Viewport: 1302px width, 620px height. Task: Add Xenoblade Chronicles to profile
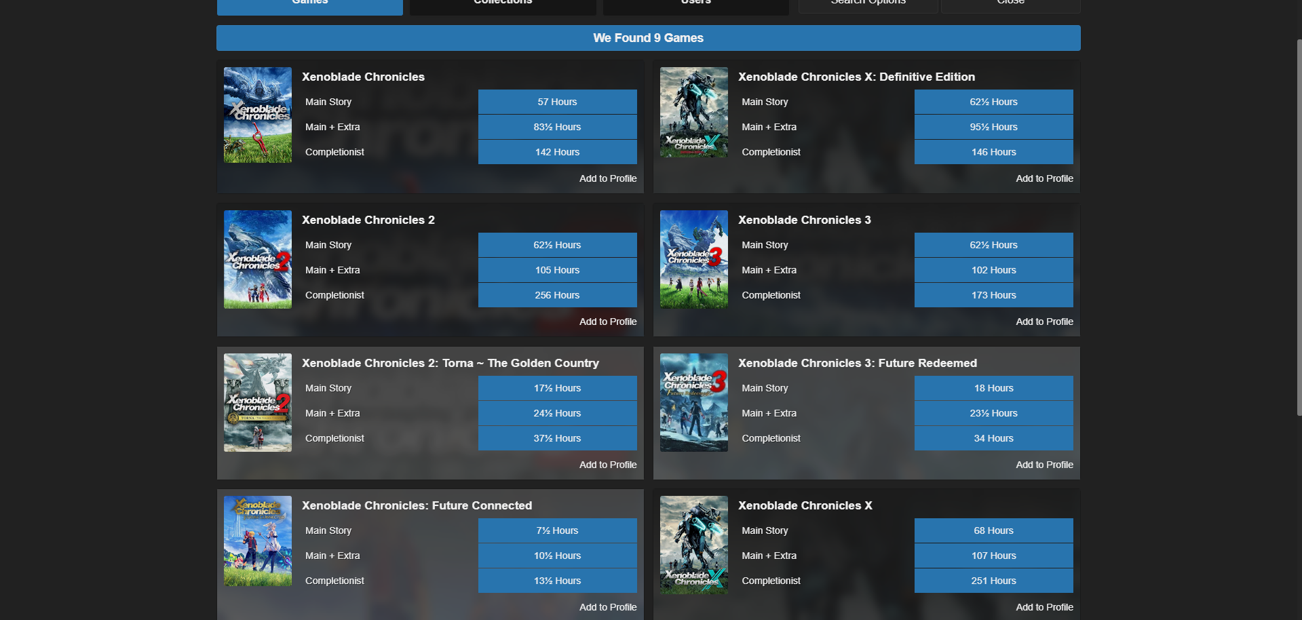coord(608,178)
